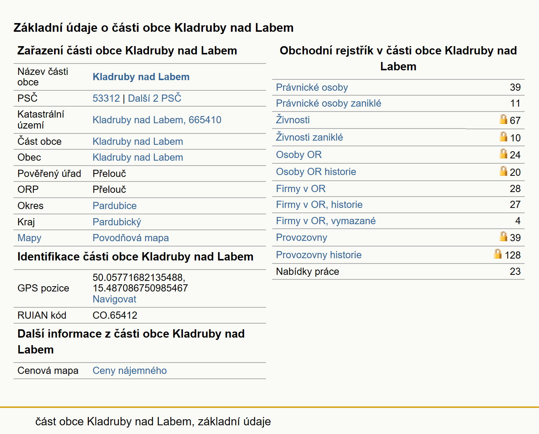This screenshot has width=539, height=434.
Task: Open postal code 53312 link
Action: point(106,98)
